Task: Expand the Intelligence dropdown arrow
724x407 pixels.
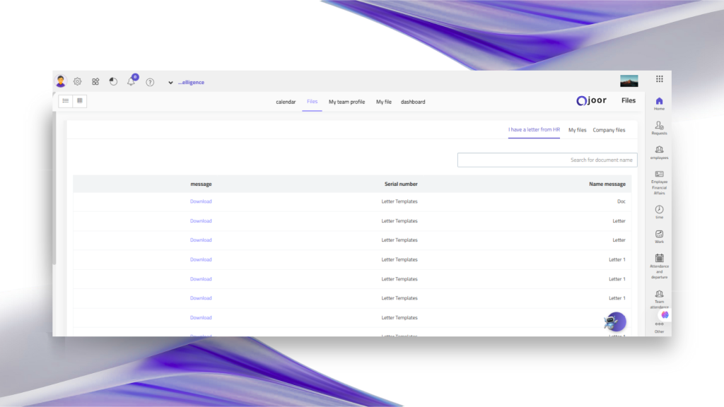Action: pos(170,83)
